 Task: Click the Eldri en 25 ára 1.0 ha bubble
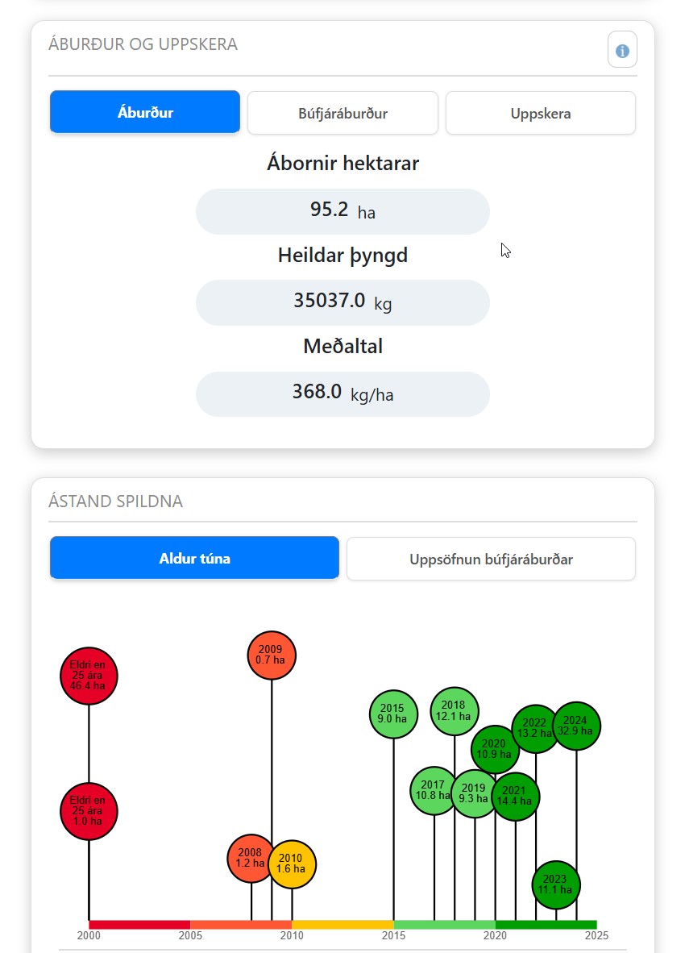(89, 811)
